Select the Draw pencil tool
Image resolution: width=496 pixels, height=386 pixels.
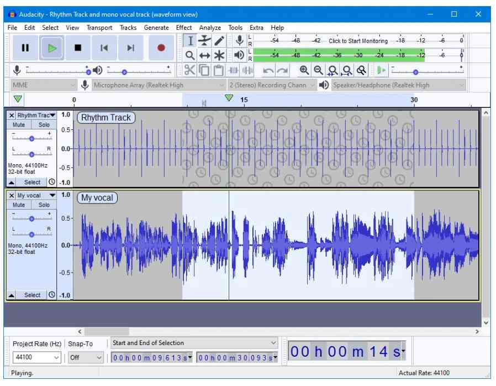[219, 40]
